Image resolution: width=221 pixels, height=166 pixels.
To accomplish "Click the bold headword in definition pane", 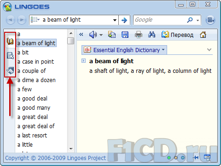I will pyautogui.click(x=111, y=61).
